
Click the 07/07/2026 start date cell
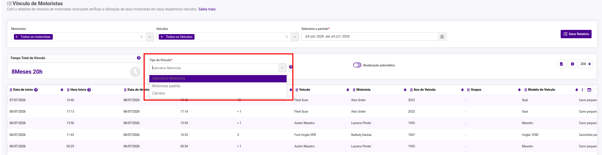click(x=17, y=100)
